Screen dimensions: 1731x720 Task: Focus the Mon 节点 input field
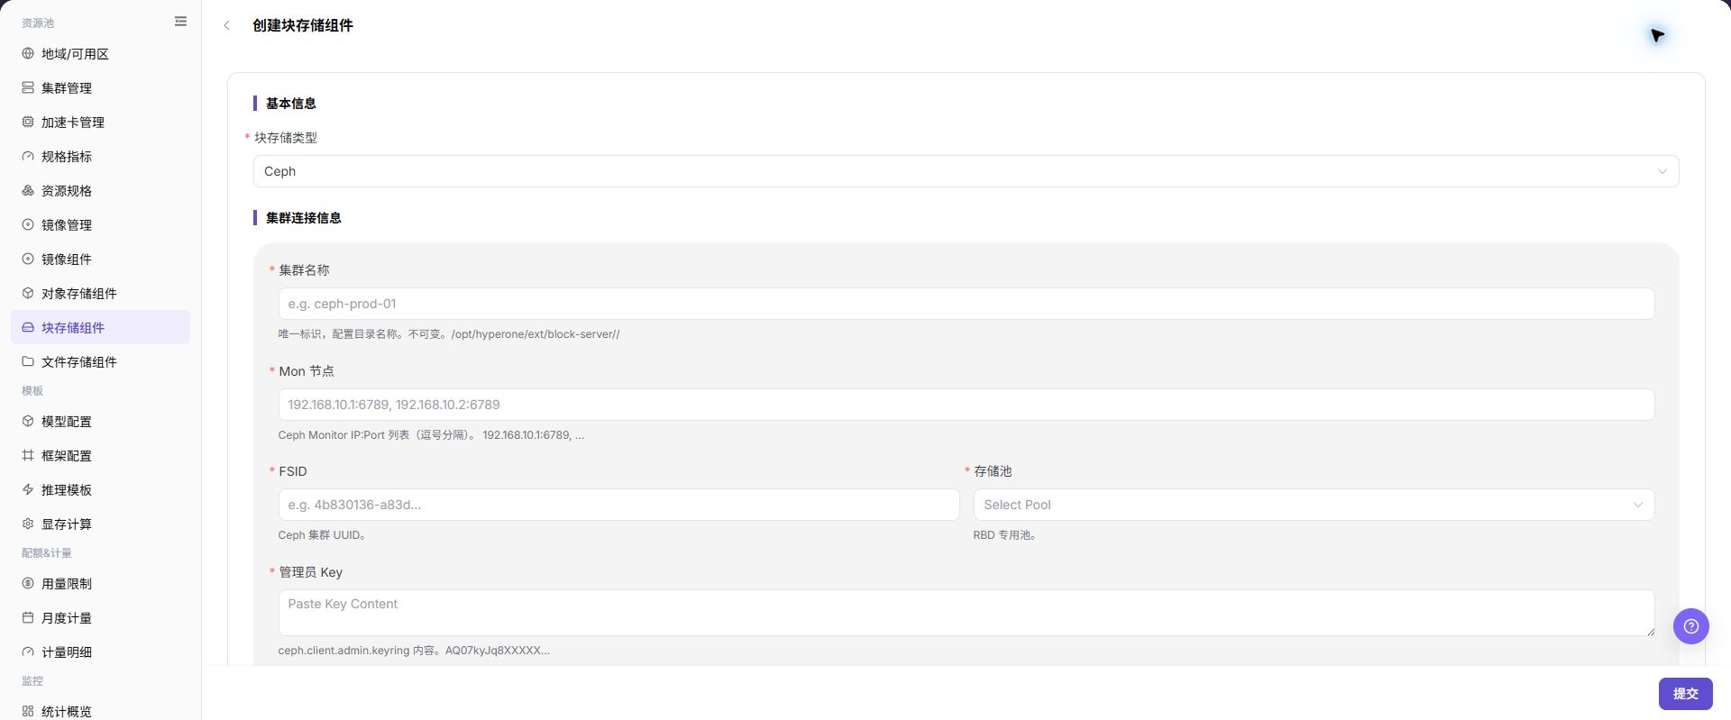coord(966,405)
